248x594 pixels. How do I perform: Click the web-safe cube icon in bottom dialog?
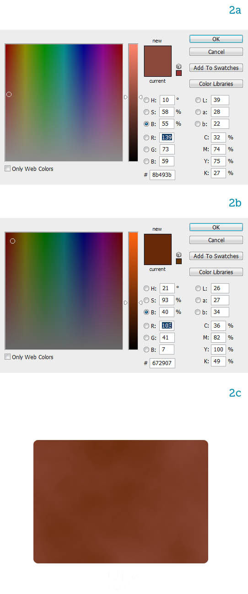(178, 255)
